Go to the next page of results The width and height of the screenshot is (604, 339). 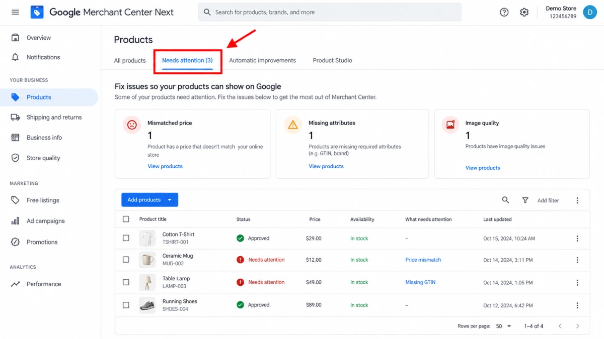pos(577,326)
